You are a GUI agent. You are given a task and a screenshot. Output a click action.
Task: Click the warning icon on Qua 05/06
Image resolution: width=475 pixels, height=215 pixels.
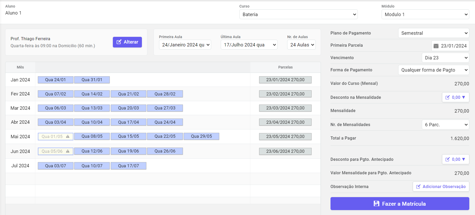(68, 151)
